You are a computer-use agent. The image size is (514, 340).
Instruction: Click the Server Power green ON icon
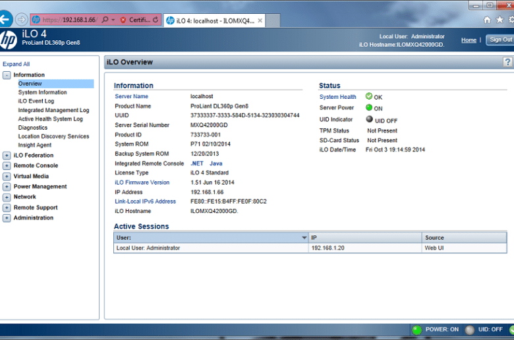(369, 107)
